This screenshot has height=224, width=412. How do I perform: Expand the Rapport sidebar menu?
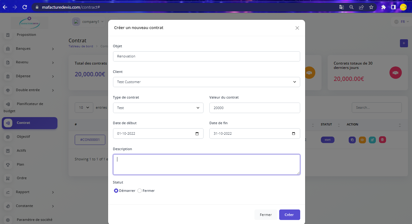[30, 192]
